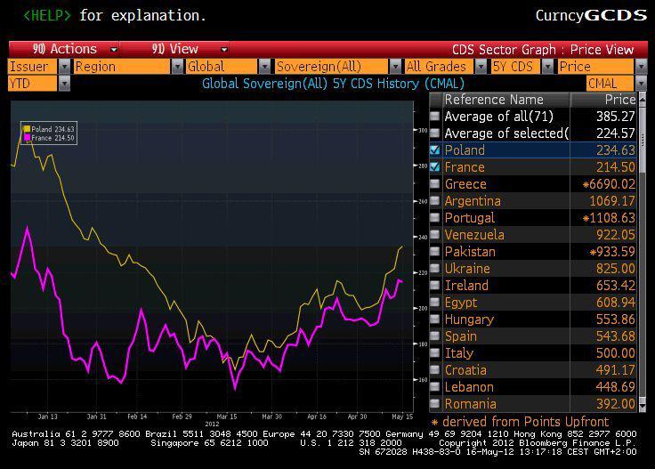Click the Mar 15 date axis label
Viewport: 655px width, 469px height.
click(x=226, y=416)
